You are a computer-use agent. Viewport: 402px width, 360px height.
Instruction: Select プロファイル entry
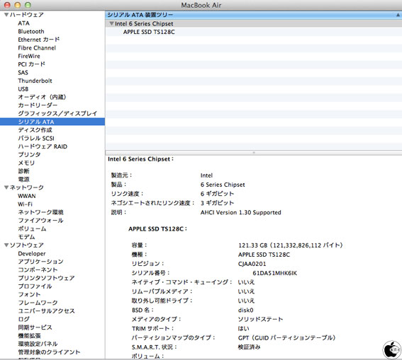[x=35, y=286]
